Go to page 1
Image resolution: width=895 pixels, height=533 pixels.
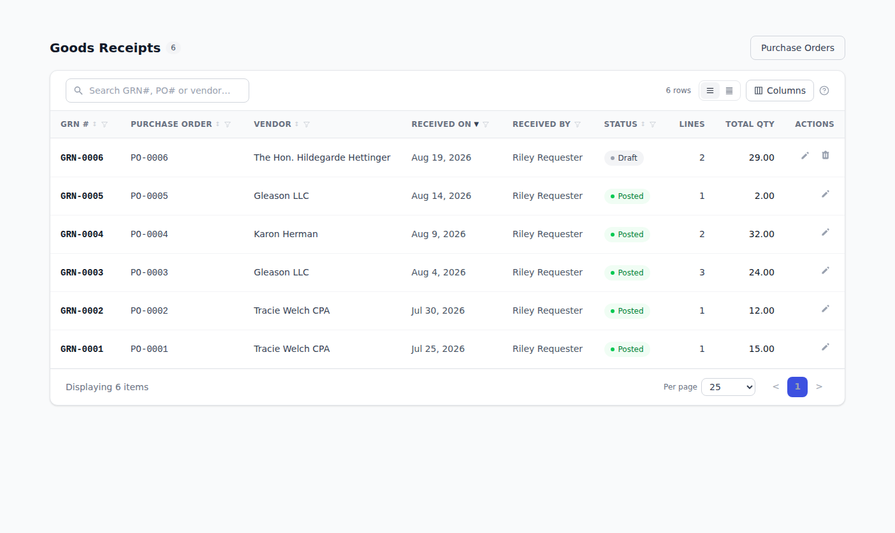tap(797, 387)
